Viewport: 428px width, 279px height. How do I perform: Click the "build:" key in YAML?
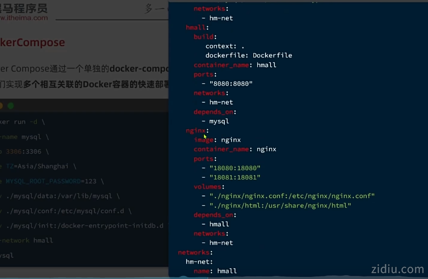[x=205, y=37]
